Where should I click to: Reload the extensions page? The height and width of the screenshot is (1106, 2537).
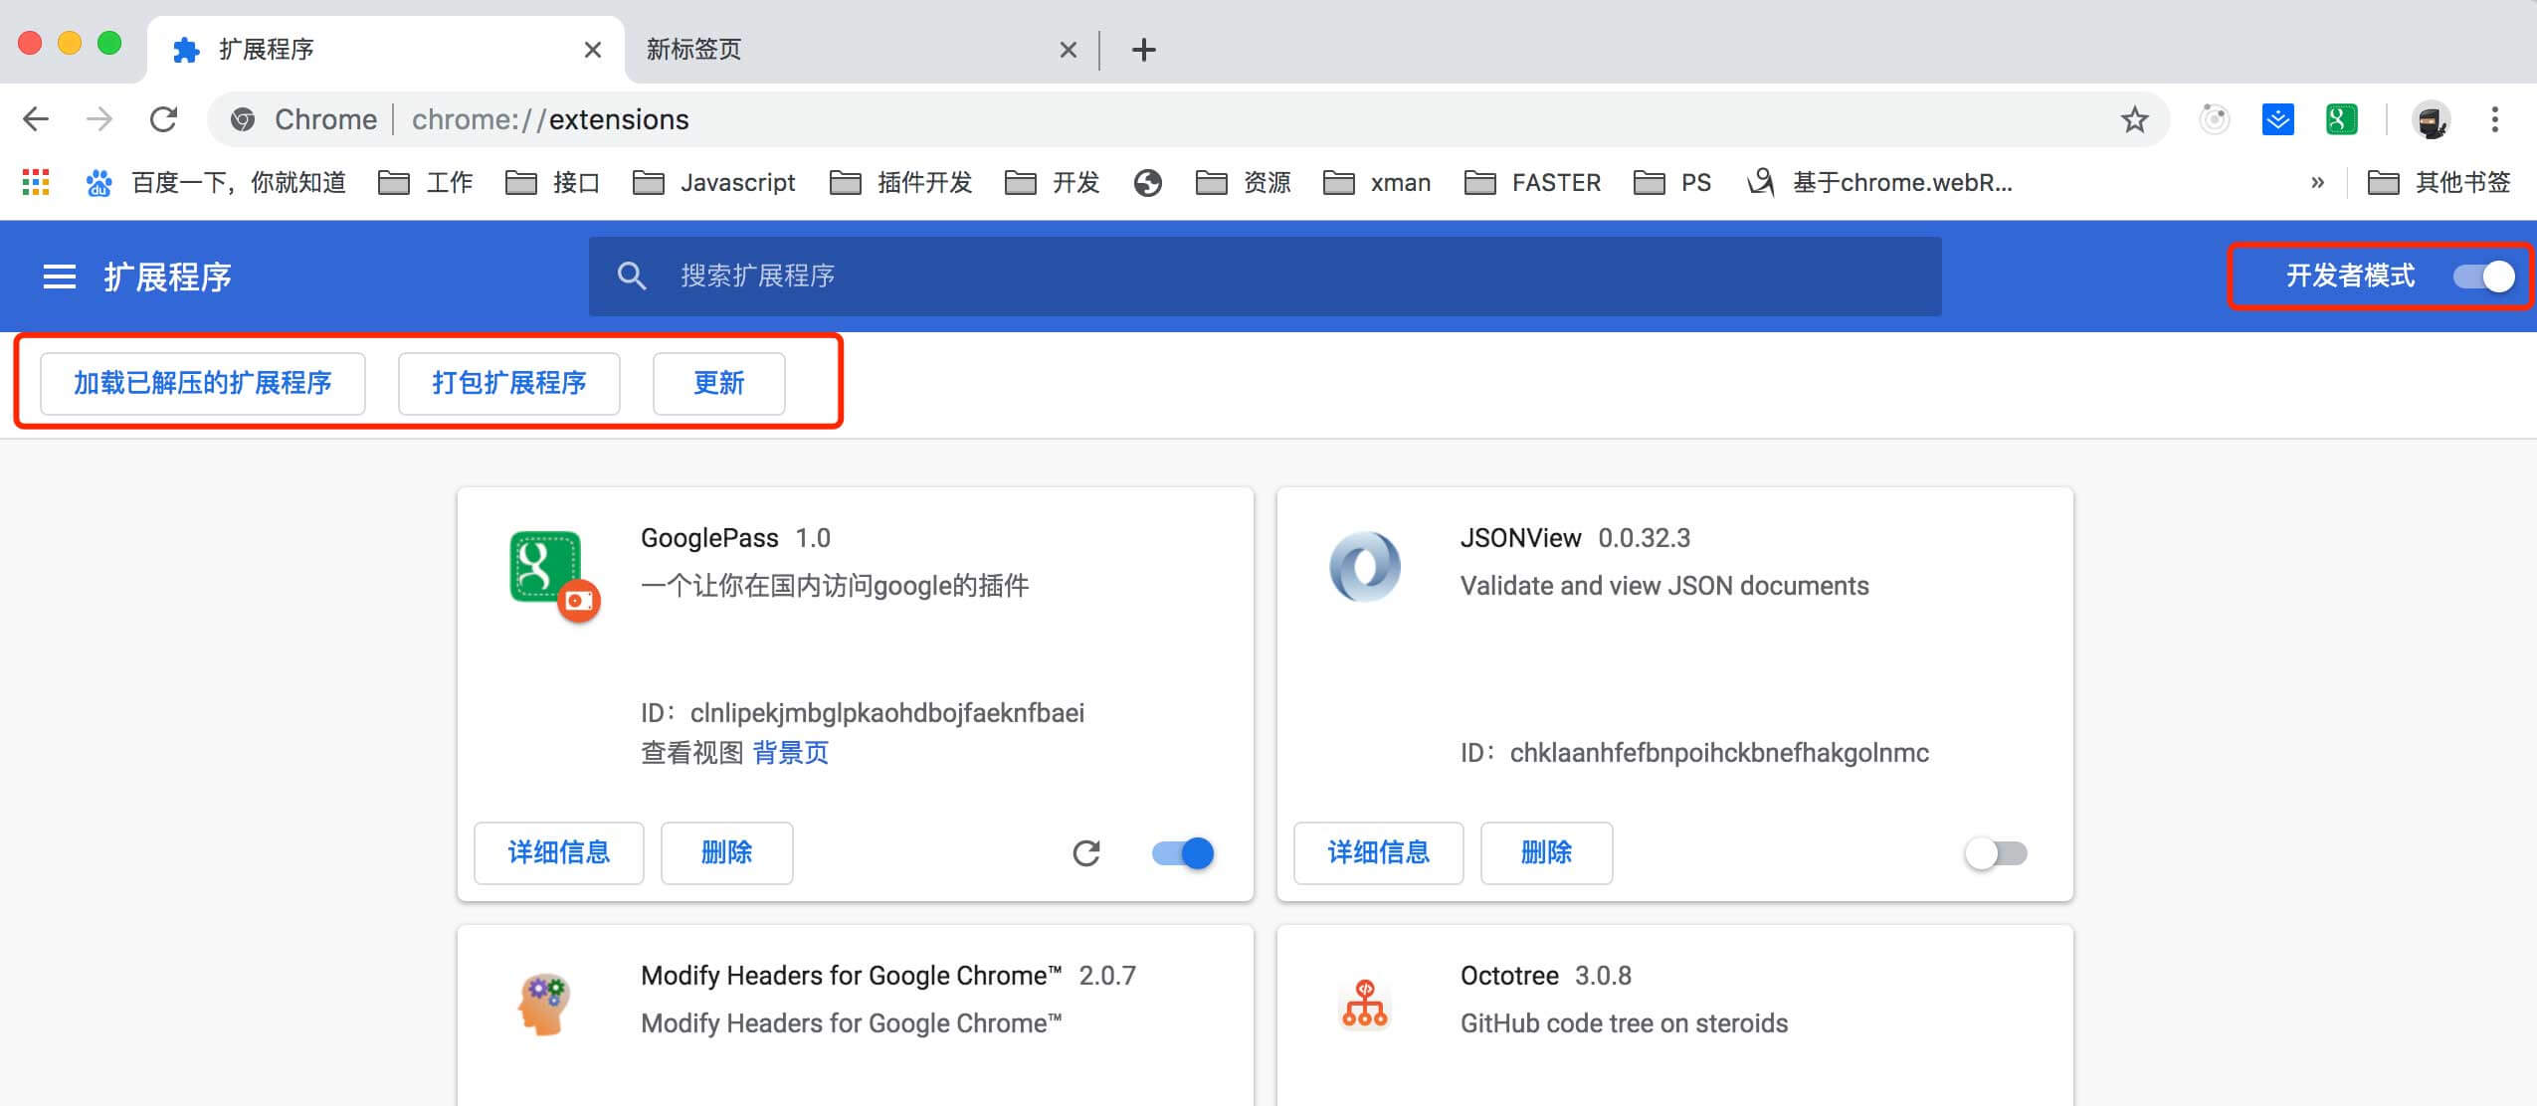(x=163, y=119)
